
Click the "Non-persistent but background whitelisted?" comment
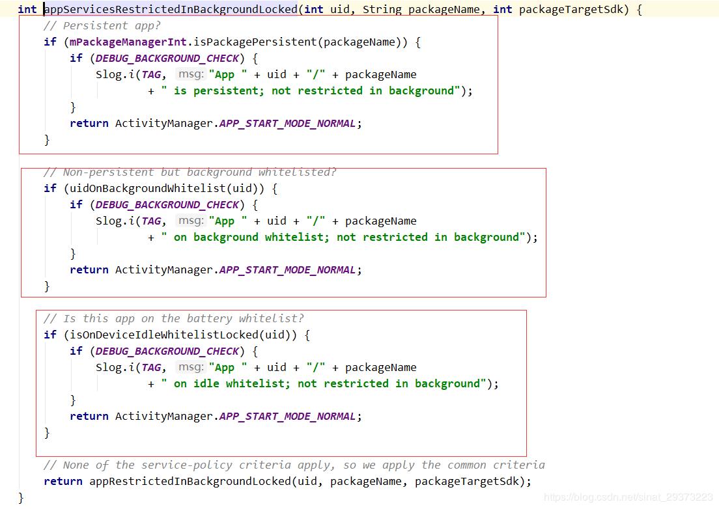click(190, 172)
